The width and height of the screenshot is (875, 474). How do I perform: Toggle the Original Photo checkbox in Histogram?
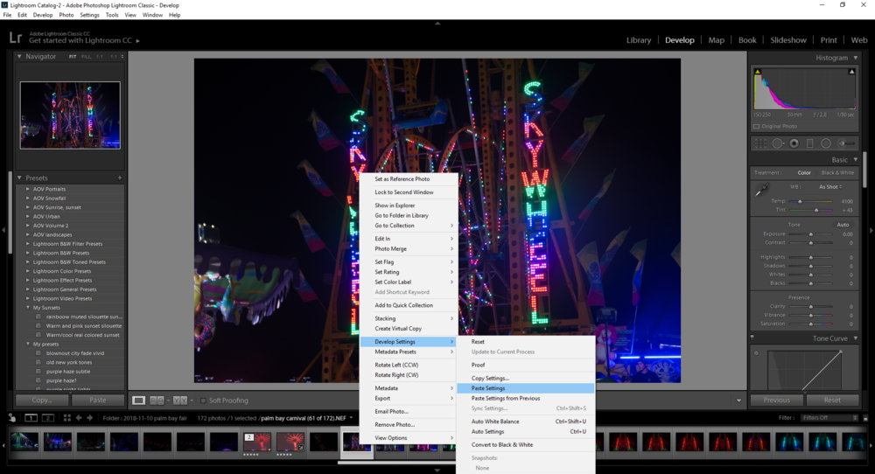pos(757,126)
